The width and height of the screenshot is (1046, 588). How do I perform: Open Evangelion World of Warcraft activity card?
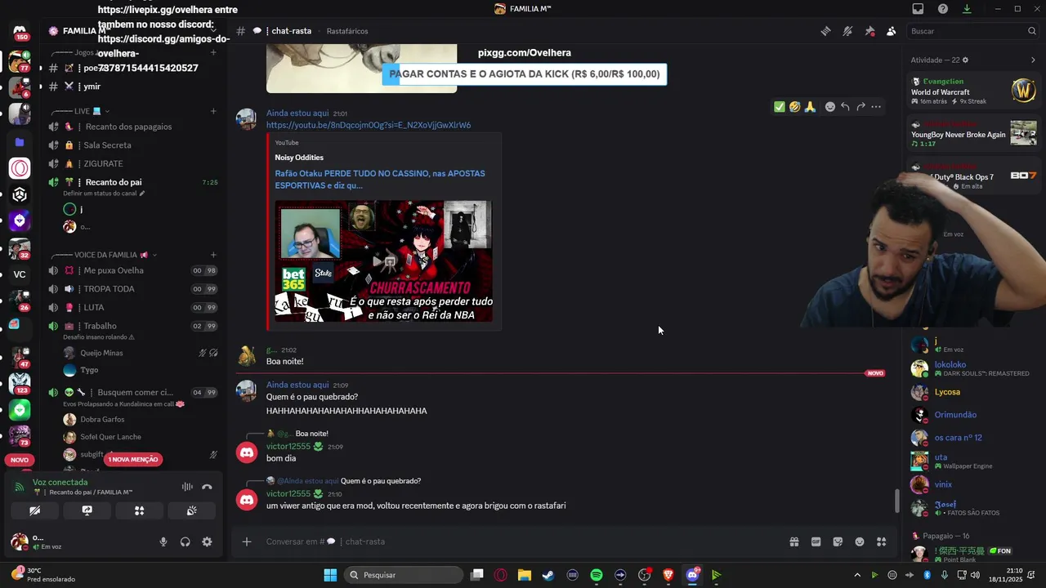973,91
